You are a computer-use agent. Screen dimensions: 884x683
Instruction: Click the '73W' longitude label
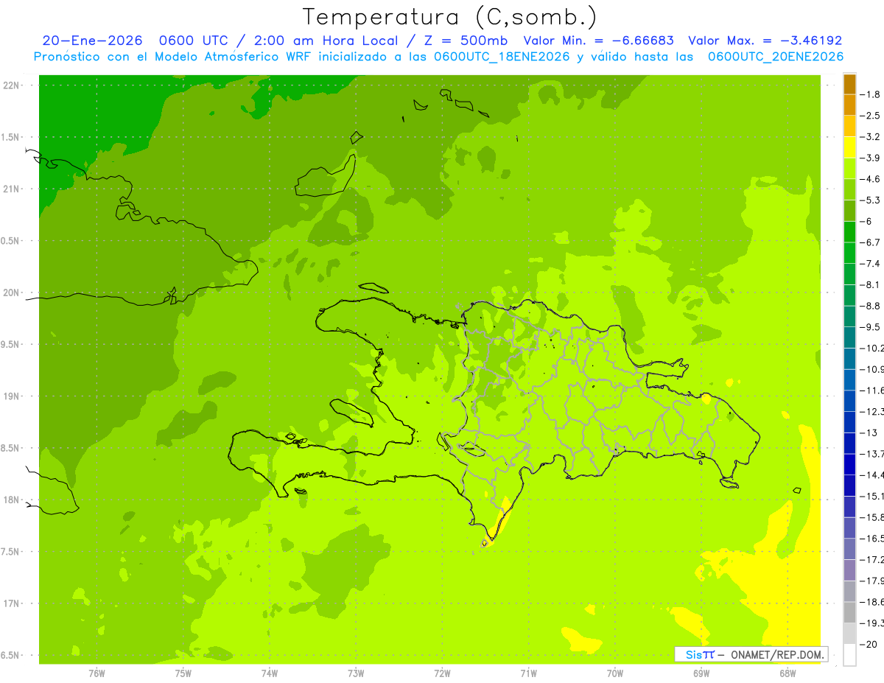(x=356, y=673)
